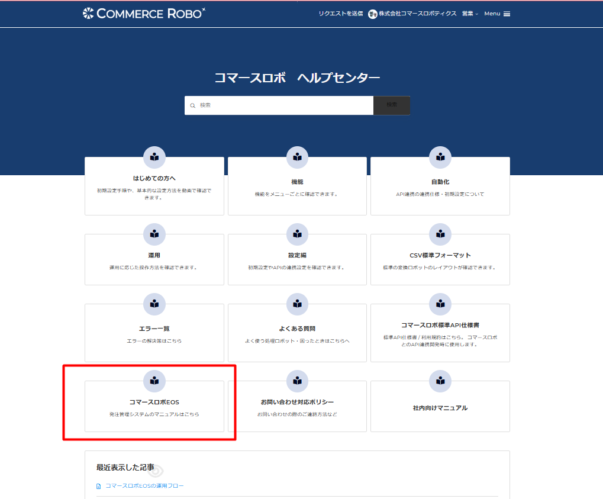Open the コマースロボEOS category title

154,402
